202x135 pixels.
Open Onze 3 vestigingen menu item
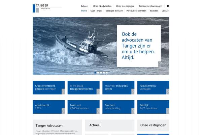tap(125, 6)
